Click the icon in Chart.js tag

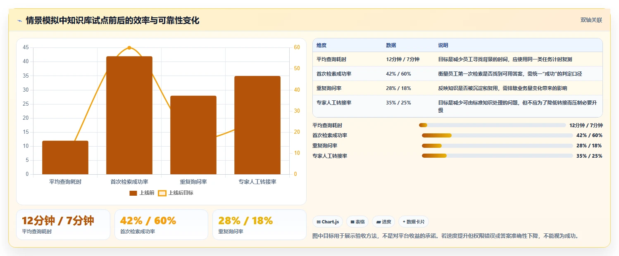point(319,222)
